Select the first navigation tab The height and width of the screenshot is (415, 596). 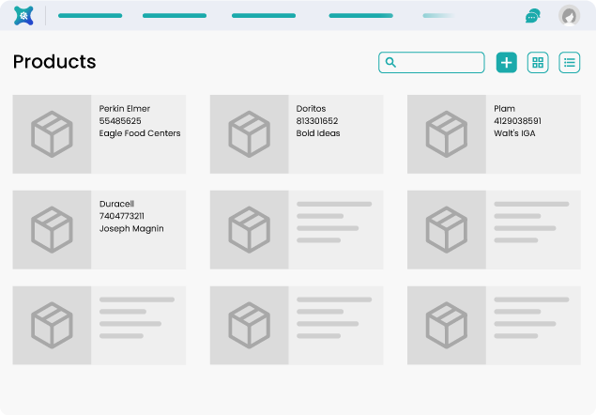(x=90, y=16)
